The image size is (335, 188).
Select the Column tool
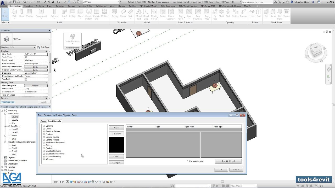tap(54, 13)
